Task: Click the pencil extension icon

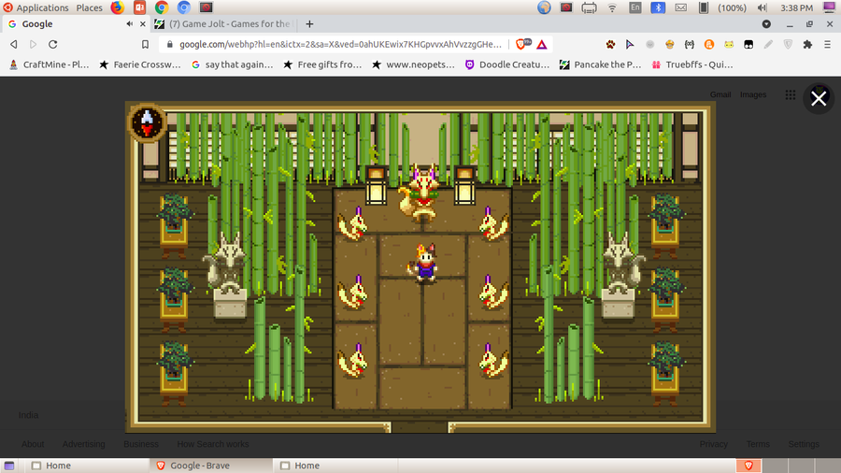Action: pos(768,45)
